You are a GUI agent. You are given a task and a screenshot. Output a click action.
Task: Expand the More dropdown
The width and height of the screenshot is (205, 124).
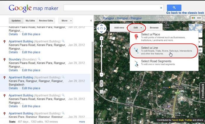pyautogui.click(x=66, y=21)
